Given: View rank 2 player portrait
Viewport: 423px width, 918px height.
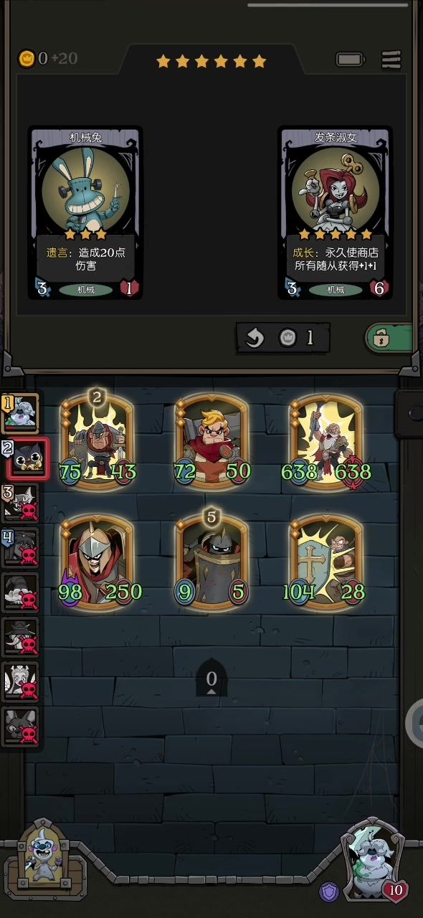Looking at the screenshot, I should (26, 459).
